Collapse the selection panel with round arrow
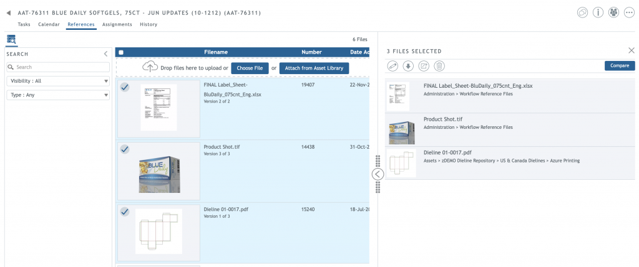Screen dimensions: 639x267 click(x=378, y=174)
